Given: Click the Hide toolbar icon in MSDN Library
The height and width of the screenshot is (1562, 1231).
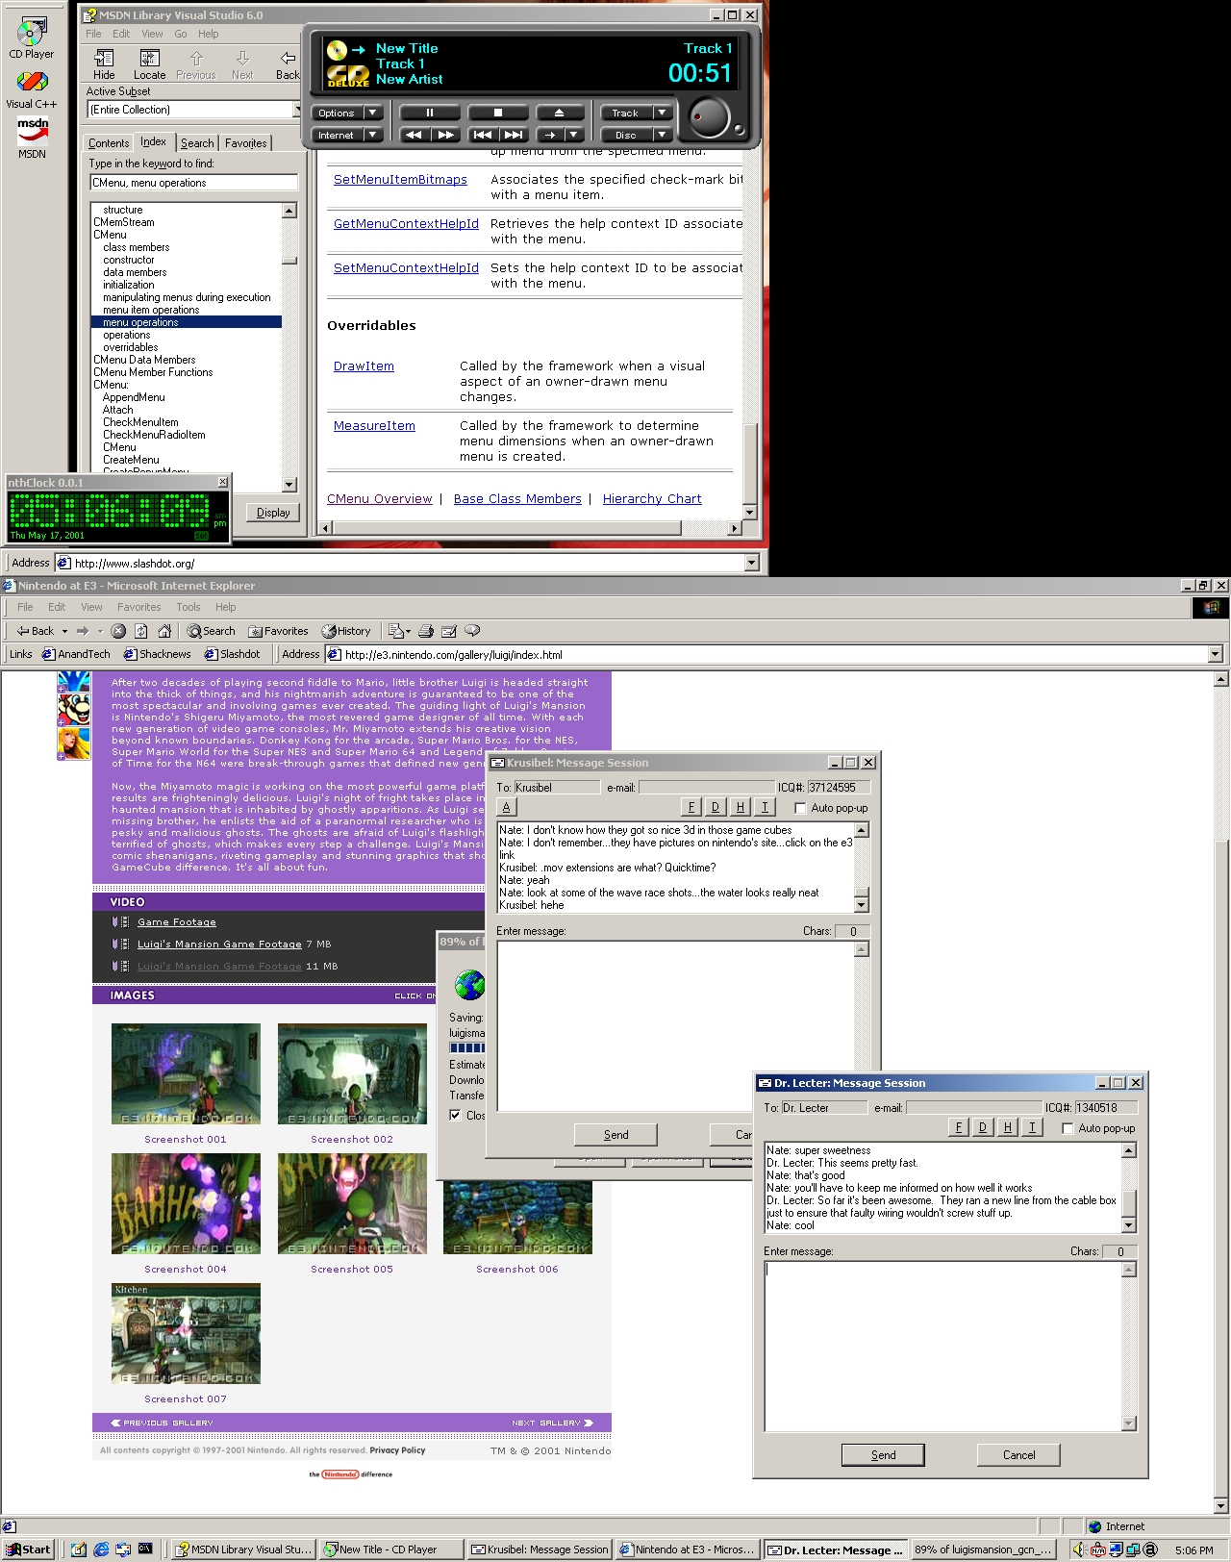Looking at the screenshot, I should 104,64.
